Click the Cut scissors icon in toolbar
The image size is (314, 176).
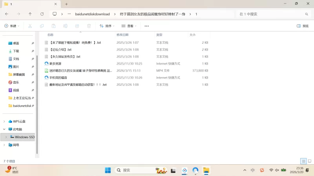[x=30, y=26]
